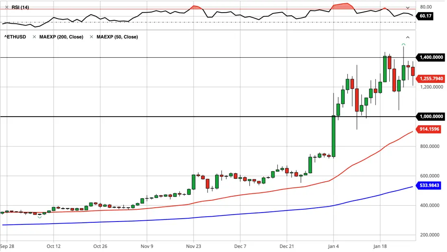This screenshot has width=447, height=252.
Task: Click the 200.0000 axis label
Action: (430, 235)
